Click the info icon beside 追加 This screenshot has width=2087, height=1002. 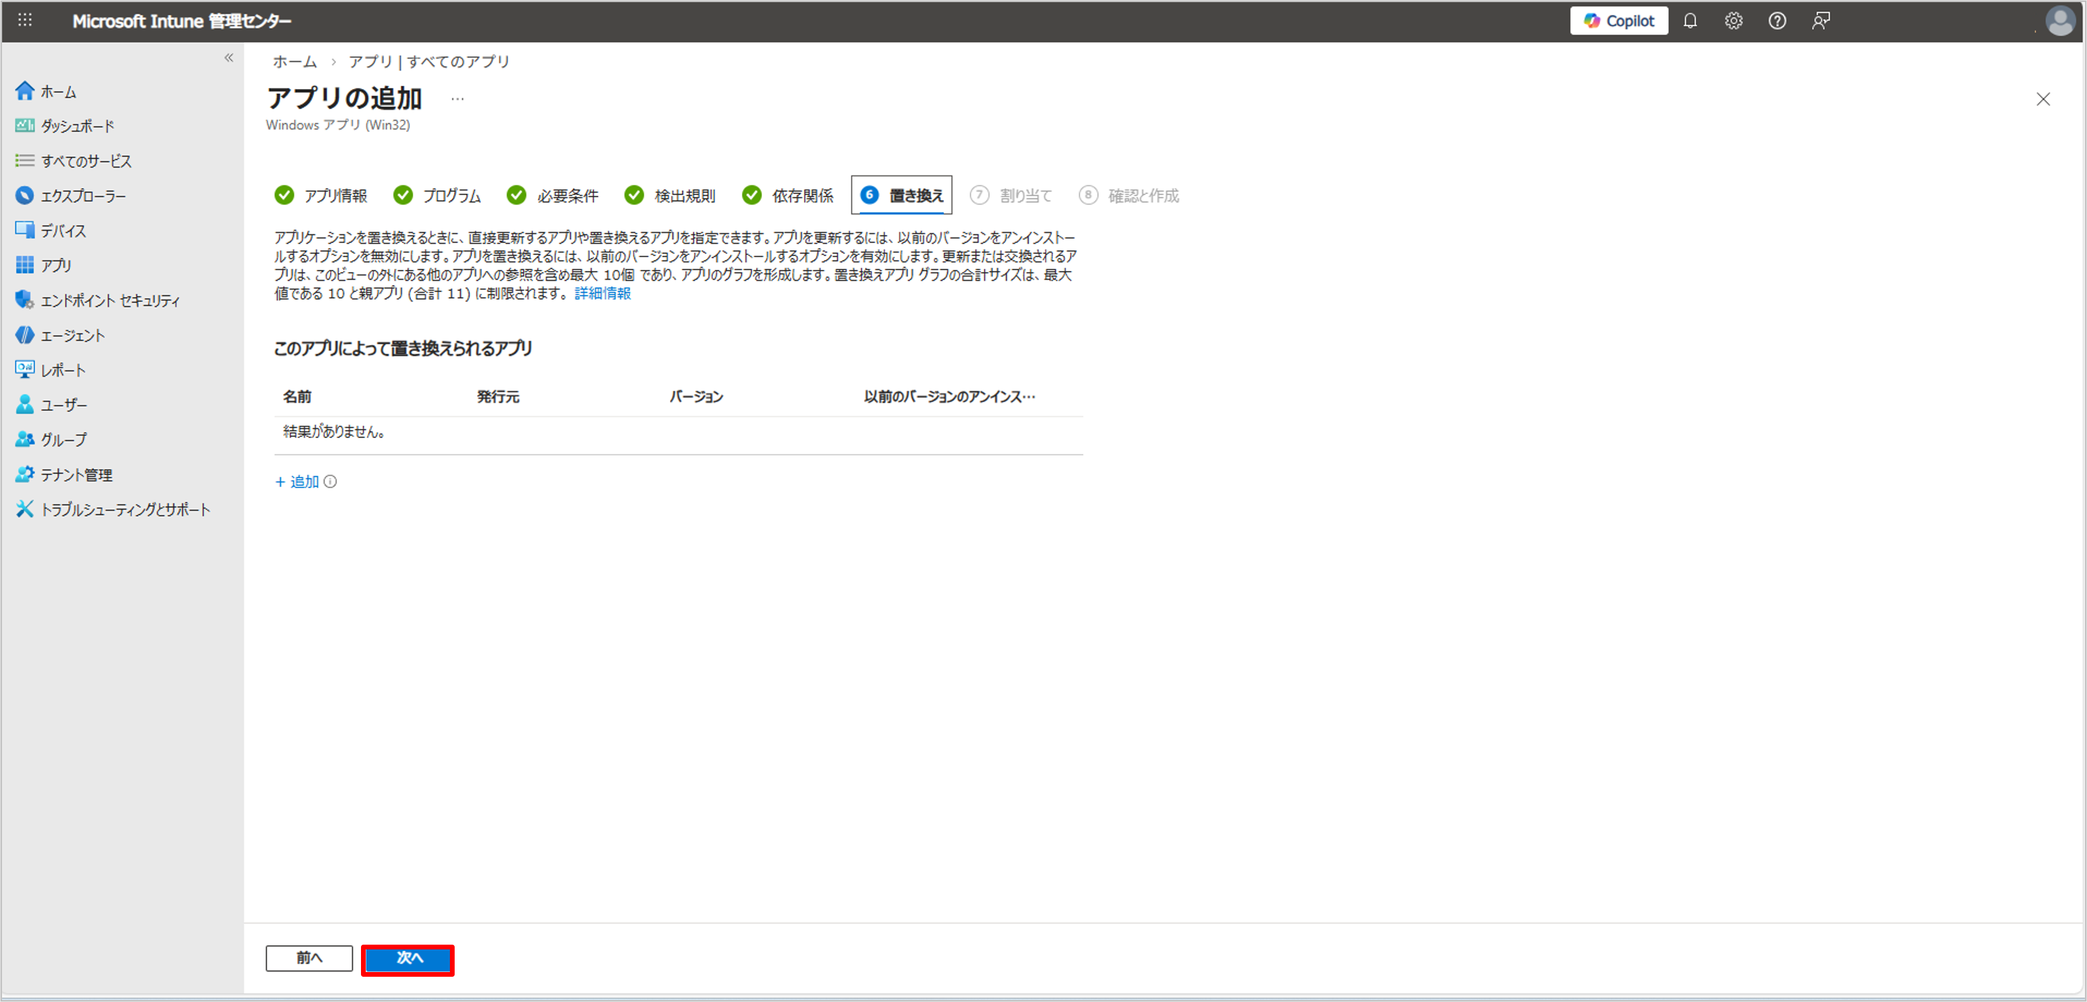tap(330, 482)
